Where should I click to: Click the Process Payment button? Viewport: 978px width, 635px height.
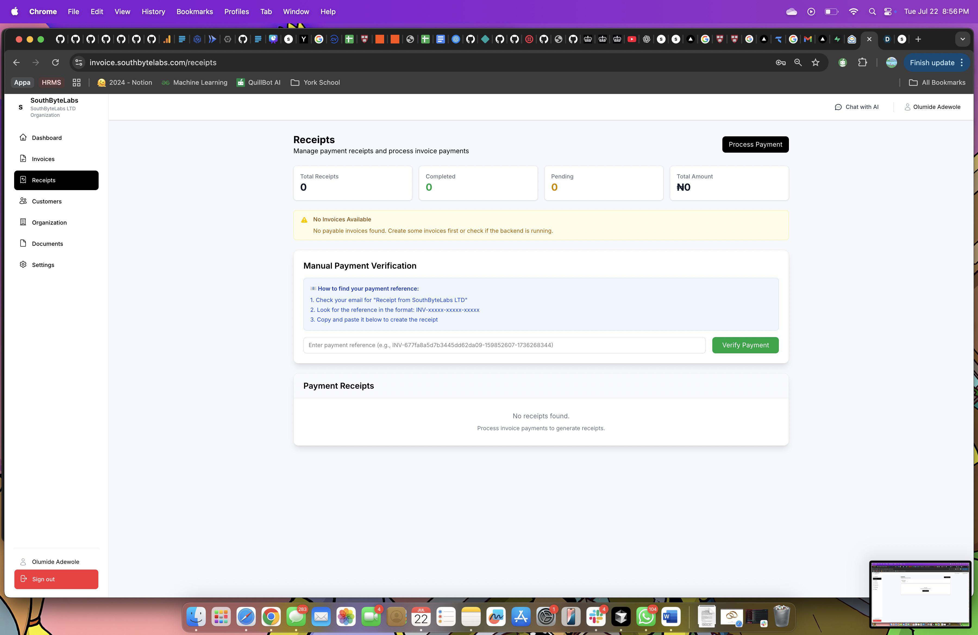click(755, 144)
